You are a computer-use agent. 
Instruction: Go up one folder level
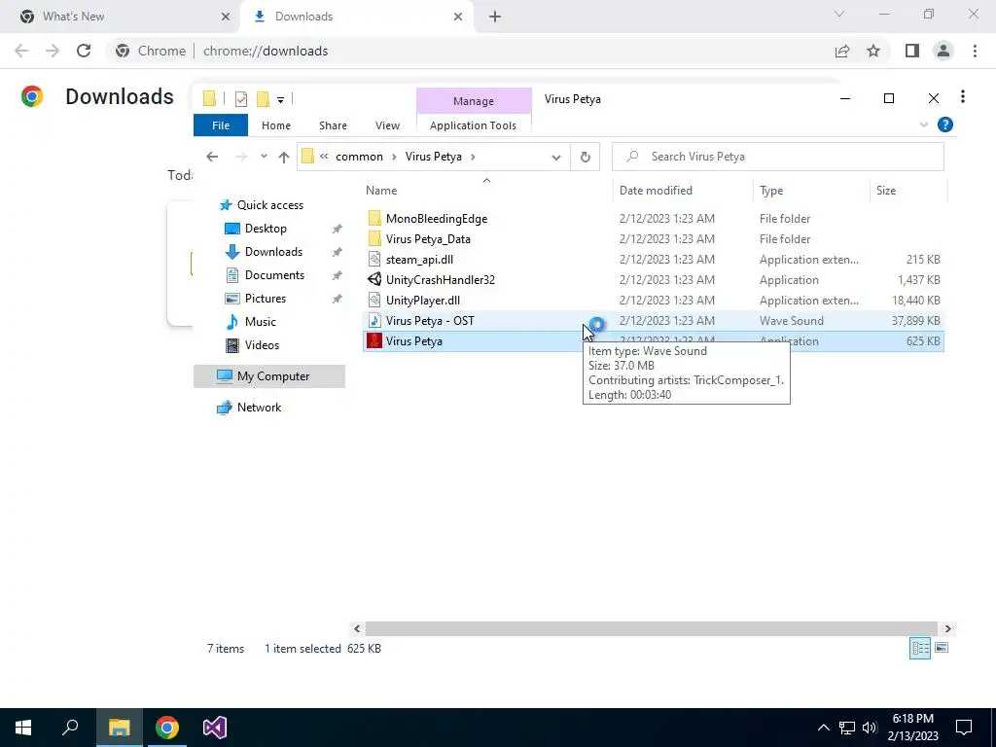tap(283, 157)
